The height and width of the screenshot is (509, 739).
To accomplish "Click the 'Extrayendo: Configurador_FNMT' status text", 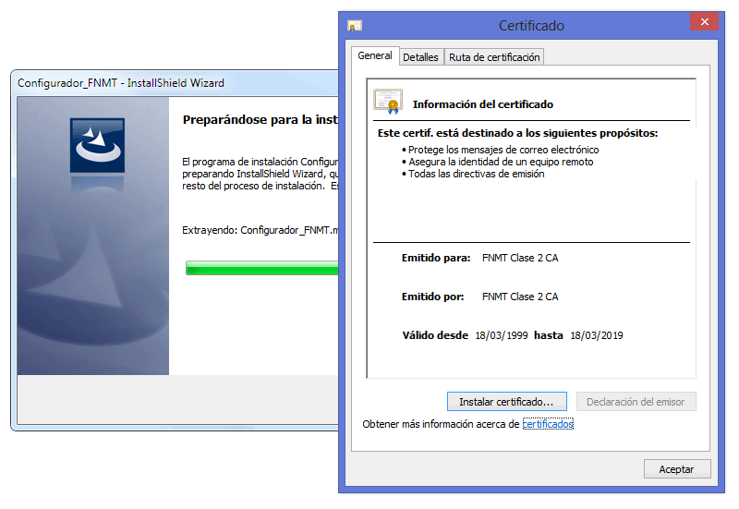I will click(x=260, y=230).
